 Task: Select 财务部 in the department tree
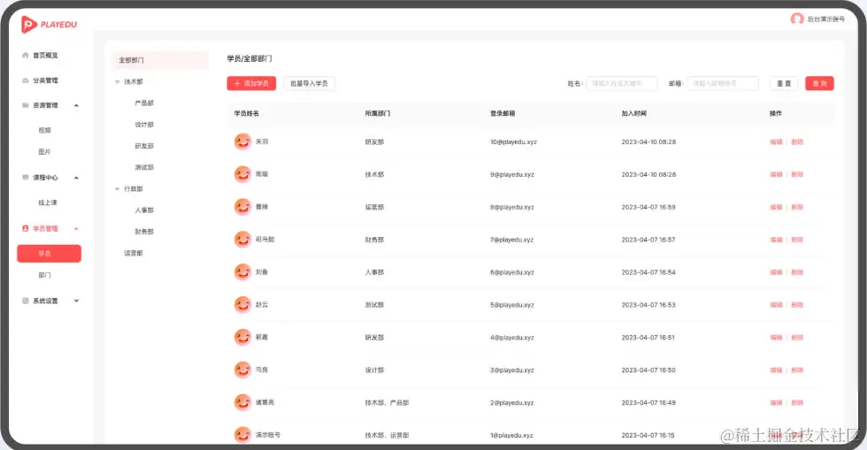tap(144, 232)
